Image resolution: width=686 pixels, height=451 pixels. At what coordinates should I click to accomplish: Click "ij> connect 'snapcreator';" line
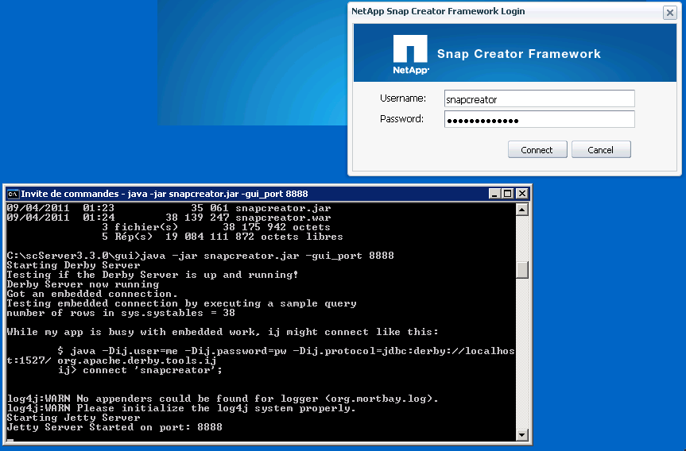pyautogui.click(x=140, y=370)
